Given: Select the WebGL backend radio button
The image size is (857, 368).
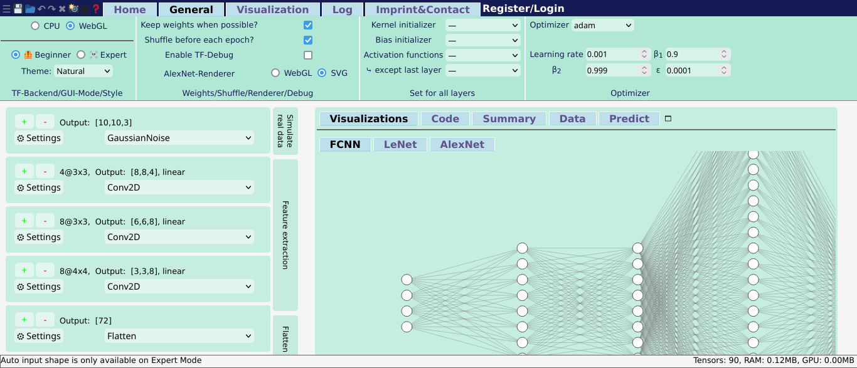Looking at the screenshot, I should pyautogui.click(x=70, y=26).
